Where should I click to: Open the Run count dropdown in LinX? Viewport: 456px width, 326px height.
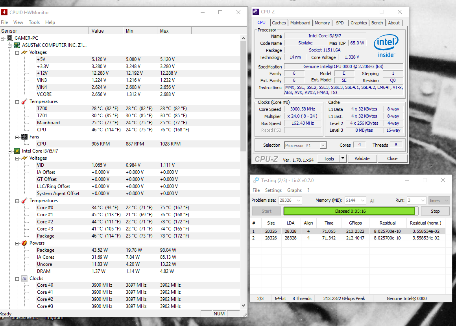coord(423,200)
